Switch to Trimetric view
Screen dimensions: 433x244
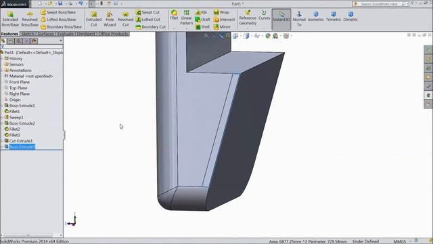coord(334,16)
